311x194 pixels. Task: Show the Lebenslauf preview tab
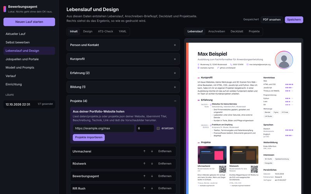click(195, 31)
